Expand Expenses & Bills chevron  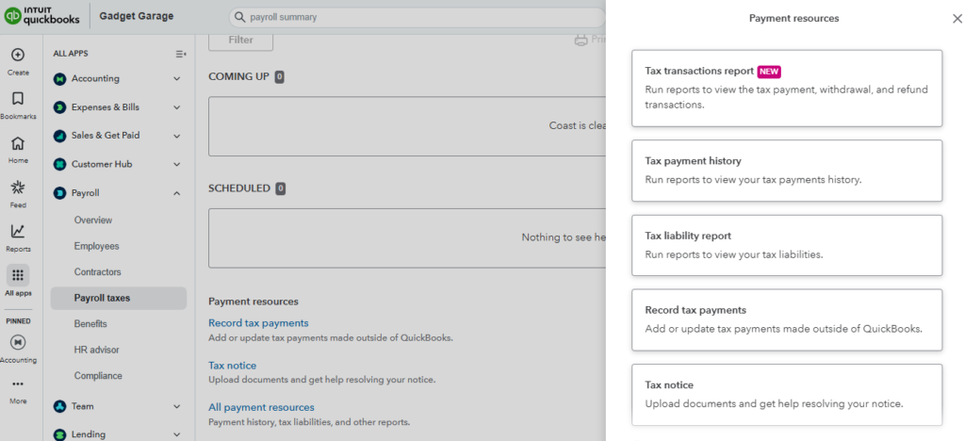tap(176, 107)
